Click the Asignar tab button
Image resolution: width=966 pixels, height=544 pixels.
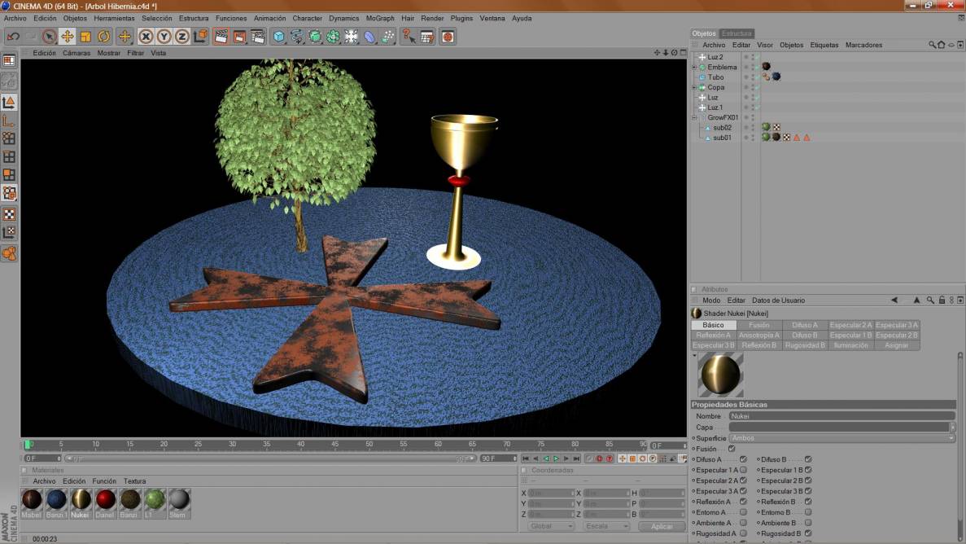(896, 345)
